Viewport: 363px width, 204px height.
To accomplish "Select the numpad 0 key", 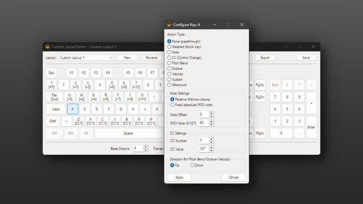I will (281, 133).
